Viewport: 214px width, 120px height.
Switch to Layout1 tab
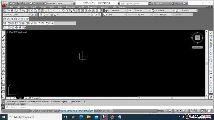coord(28,98)
